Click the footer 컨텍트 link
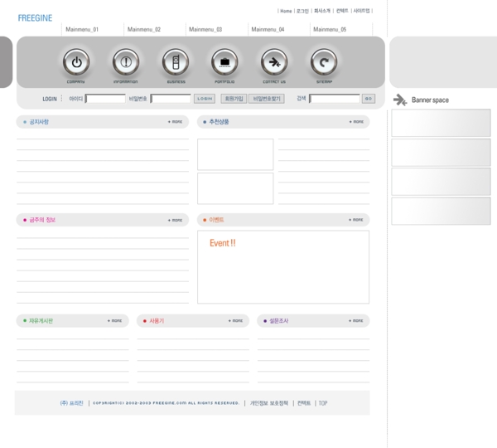The image size is (497, 448). [304, 403]
